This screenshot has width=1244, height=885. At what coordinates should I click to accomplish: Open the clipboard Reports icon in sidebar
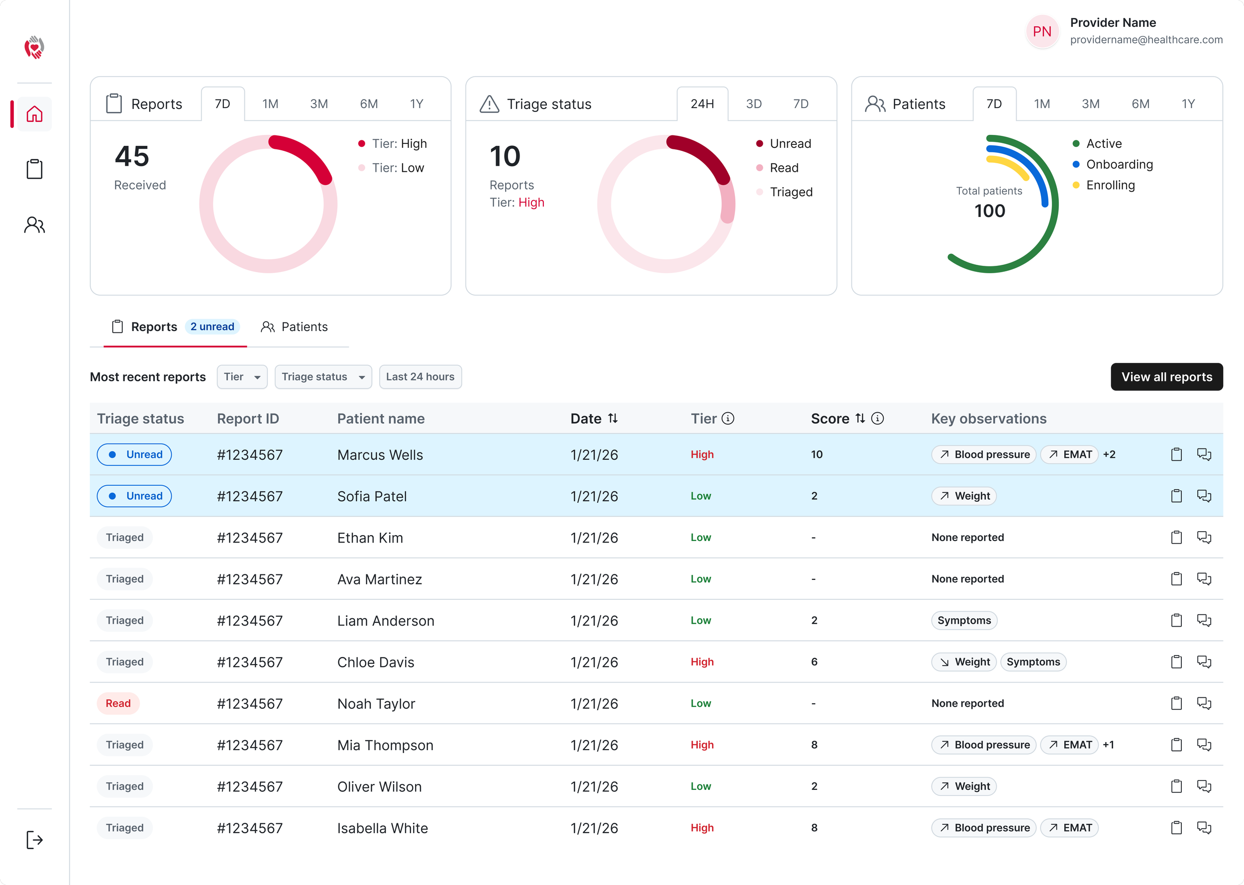click(x=34, y=169)
